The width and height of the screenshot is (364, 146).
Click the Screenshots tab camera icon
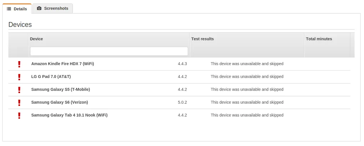click(39, 9)
